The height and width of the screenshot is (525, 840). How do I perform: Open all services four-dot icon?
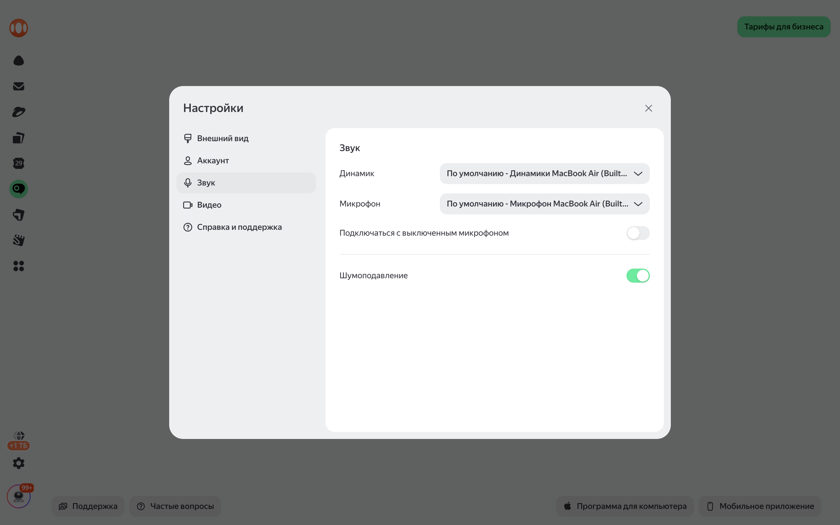(18, 266)
